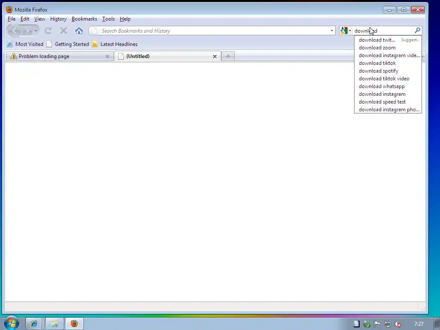Screen dimensions: 440x330
Task: Open the View menu
Action: click(40, 19)
